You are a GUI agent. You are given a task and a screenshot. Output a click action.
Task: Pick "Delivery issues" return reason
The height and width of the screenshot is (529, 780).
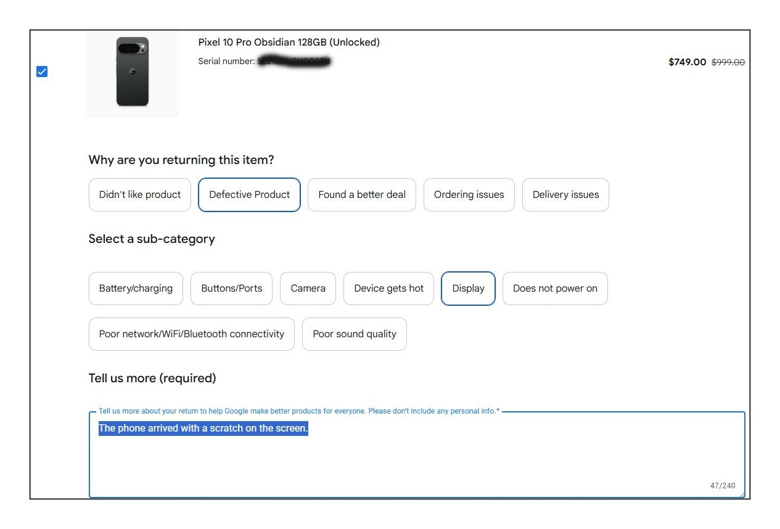pyautogui.click(x=565, y=195)
